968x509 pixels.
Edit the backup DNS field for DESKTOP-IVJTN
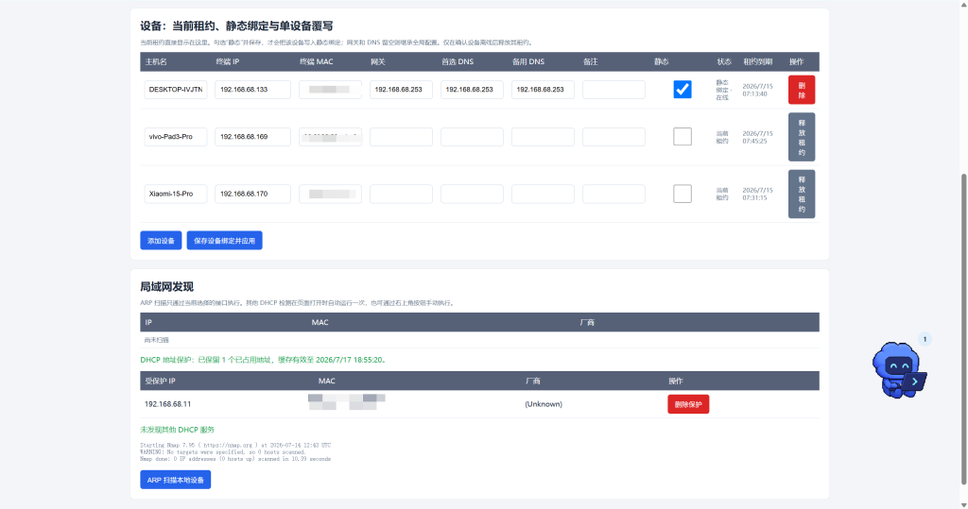[x=543, y=90]
